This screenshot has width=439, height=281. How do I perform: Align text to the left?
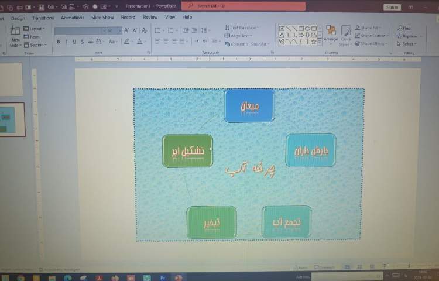[x=157, y=42]
